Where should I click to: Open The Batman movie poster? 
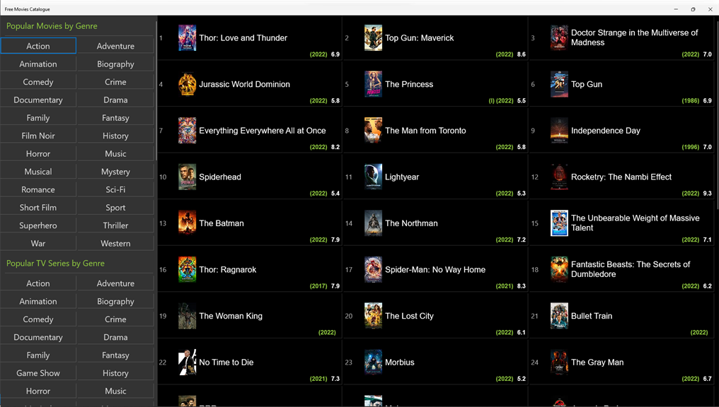pos(187,223)
